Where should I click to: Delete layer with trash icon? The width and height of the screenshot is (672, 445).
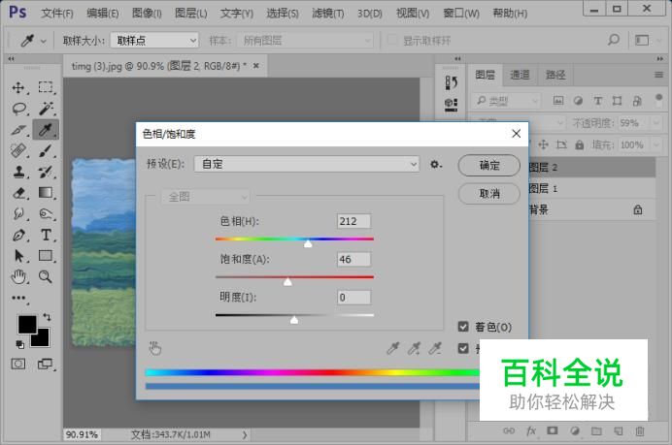tap(640, 430)
